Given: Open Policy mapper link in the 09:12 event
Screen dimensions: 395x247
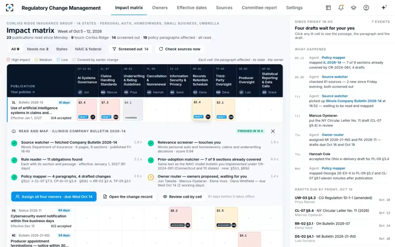Looking at the screenshot, I should 333,58.
